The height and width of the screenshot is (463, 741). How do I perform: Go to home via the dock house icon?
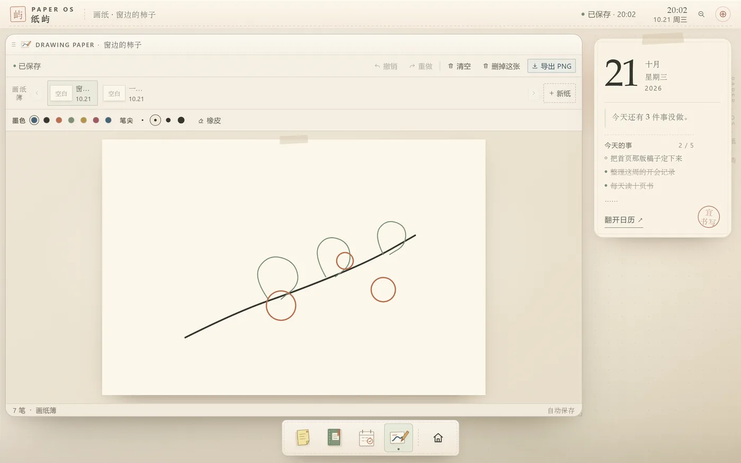(x=438, y=438)
